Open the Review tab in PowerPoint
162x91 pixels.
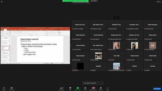pos(32,30)
